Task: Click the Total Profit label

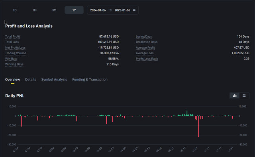Action: coord(12,36)
